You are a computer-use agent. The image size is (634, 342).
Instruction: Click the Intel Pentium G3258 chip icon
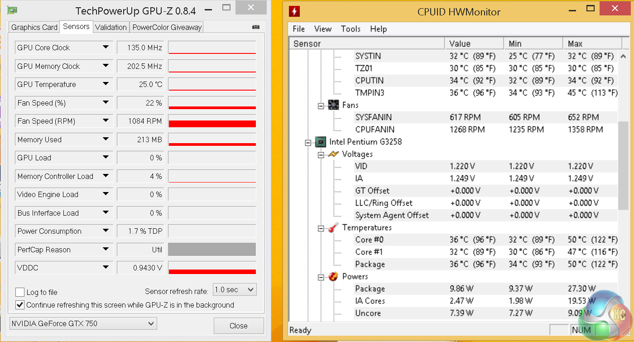321,142
